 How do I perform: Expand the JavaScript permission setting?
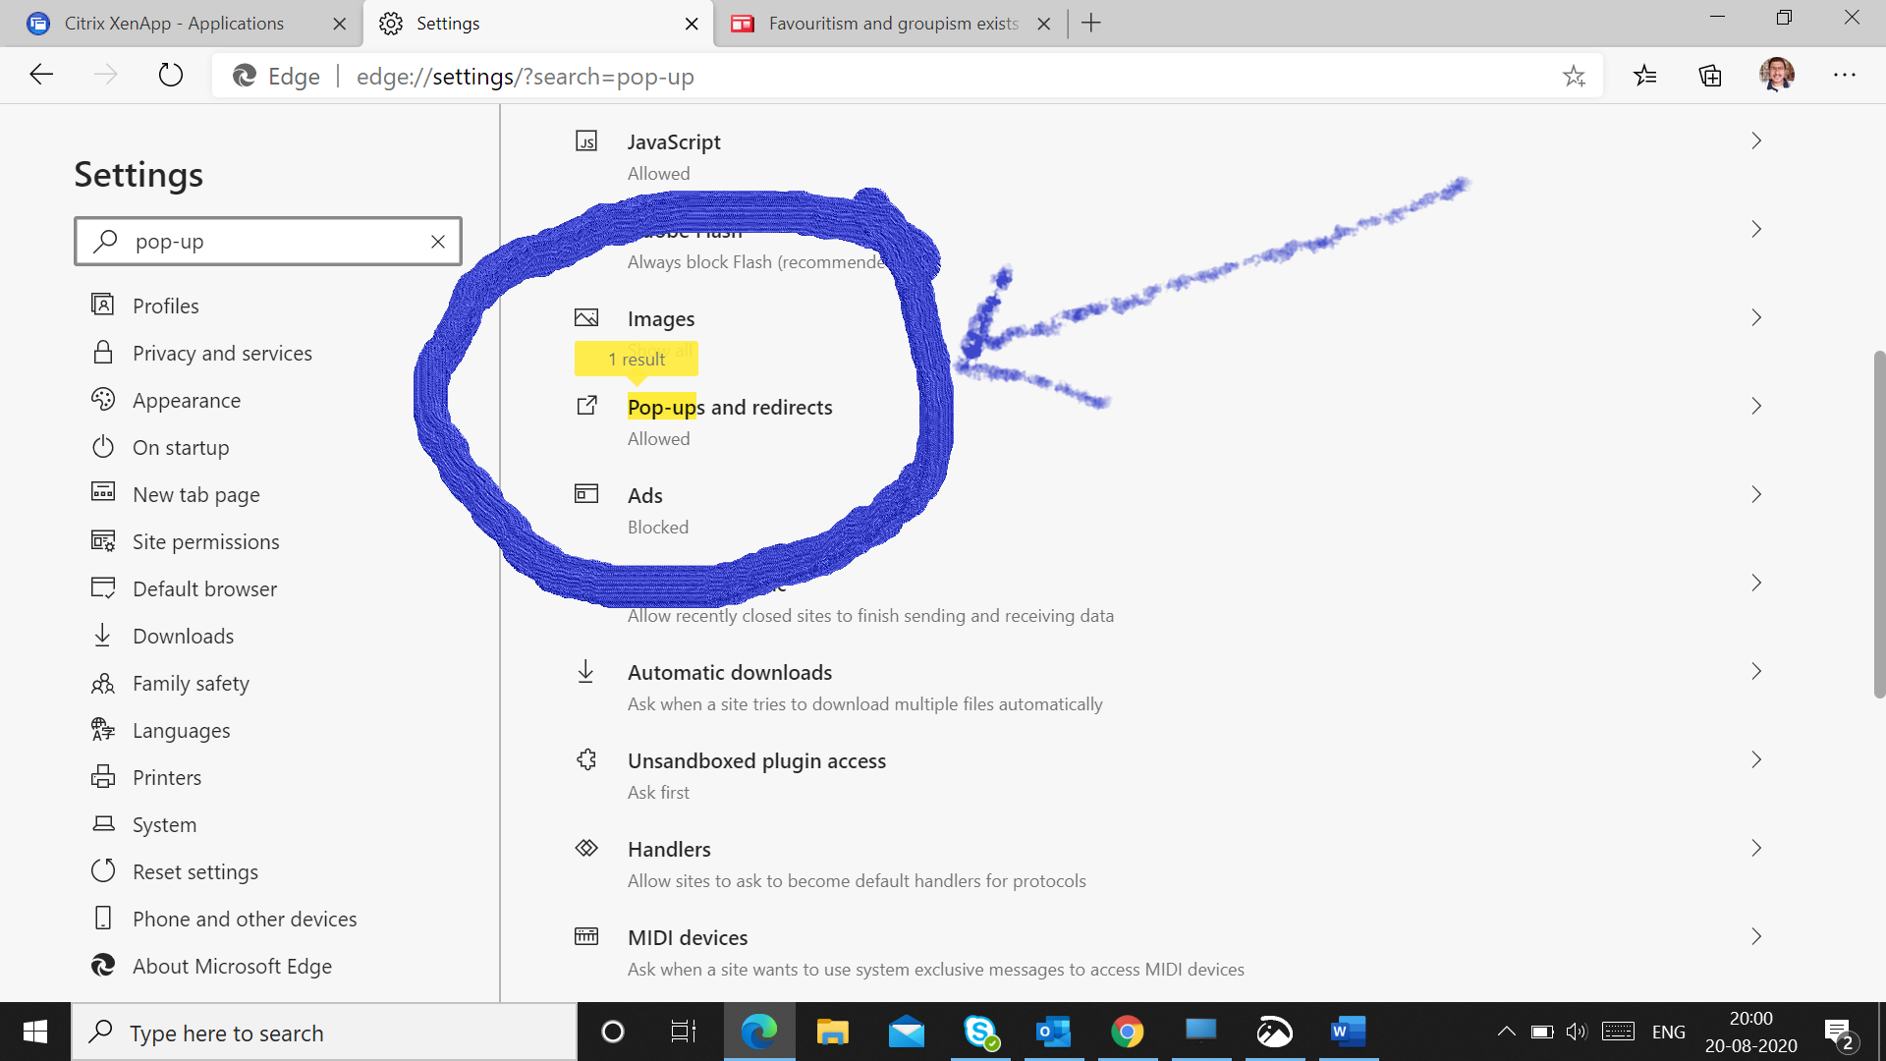click(x=1756, y=140)
